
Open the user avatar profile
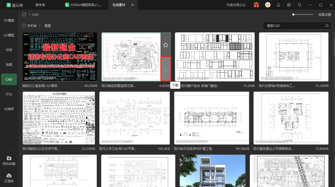point(268,5)
